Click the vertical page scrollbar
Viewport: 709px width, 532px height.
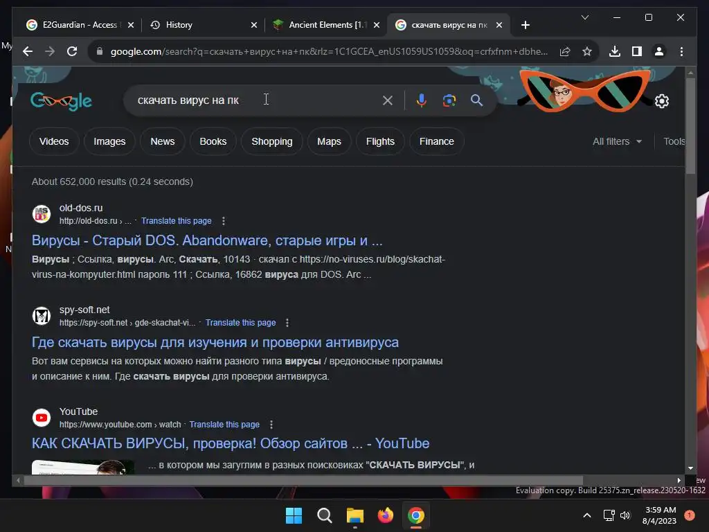[x=690, y=127]
